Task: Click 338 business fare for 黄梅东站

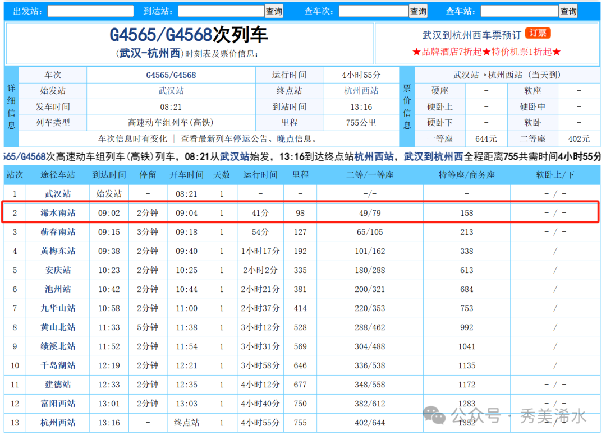Action: (467, 251)
